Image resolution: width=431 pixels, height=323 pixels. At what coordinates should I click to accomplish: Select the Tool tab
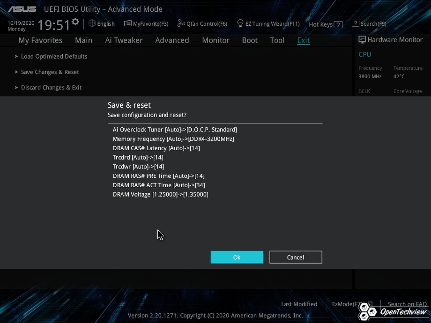click(x=277, y=40)
